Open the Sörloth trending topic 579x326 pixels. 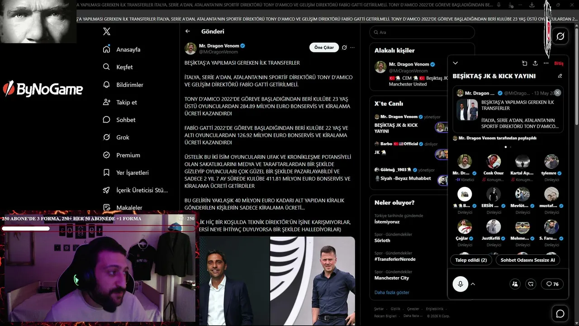pos(382,240)
